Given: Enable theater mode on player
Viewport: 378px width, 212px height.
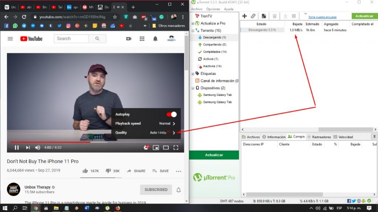Looking at the screenshot, I should [166, 147].
